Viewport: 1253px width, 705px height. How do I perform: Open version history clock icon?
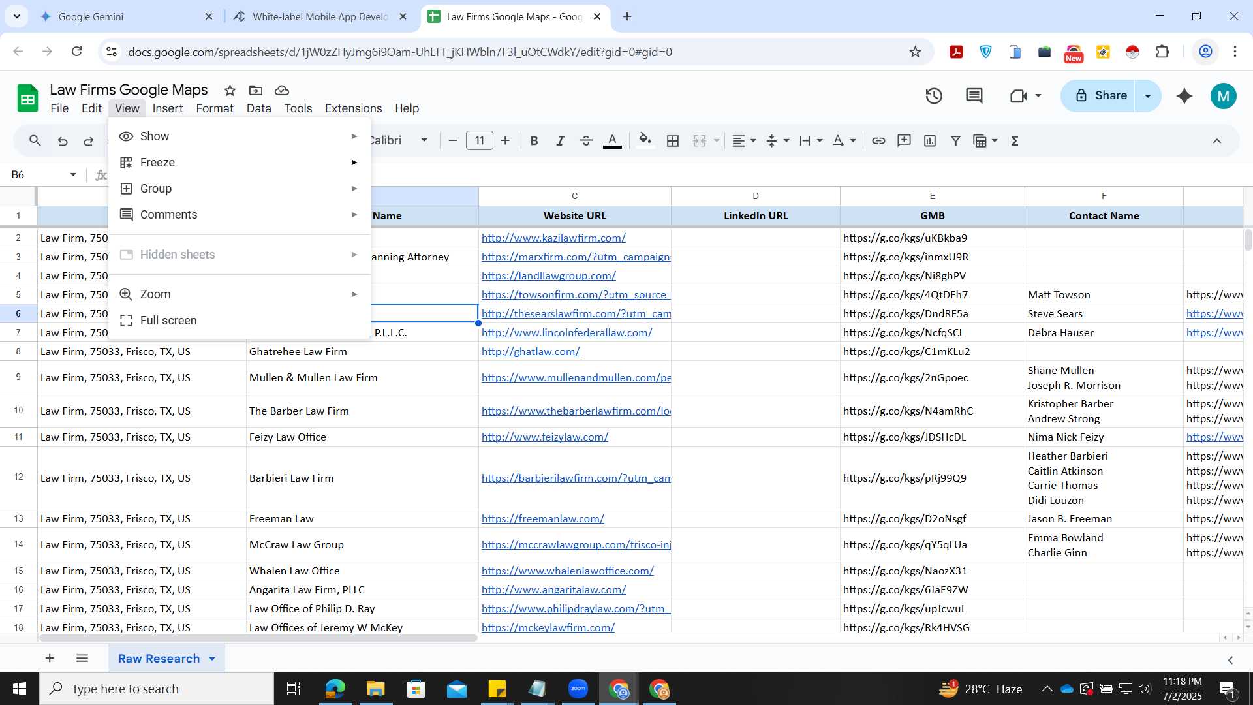click(934, 96)
